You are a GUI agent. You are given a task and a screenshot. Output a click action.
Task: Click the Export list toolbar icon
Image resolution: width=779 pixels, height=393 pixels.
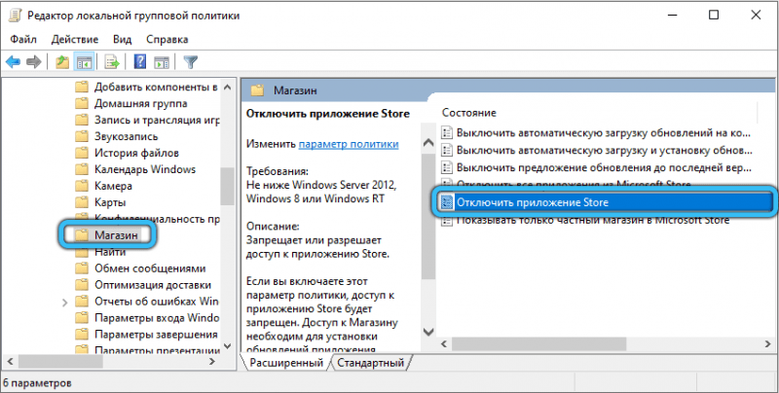tap(112, 62)
